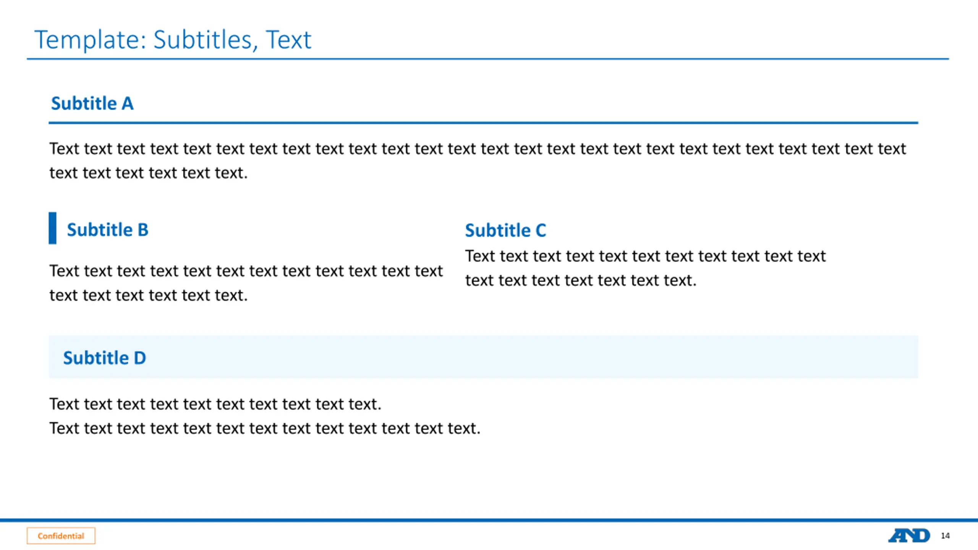978x550 pixels.
Task: Select the slide title 'Template: Subtitles, Text'
Action: [x=173, y=40]
